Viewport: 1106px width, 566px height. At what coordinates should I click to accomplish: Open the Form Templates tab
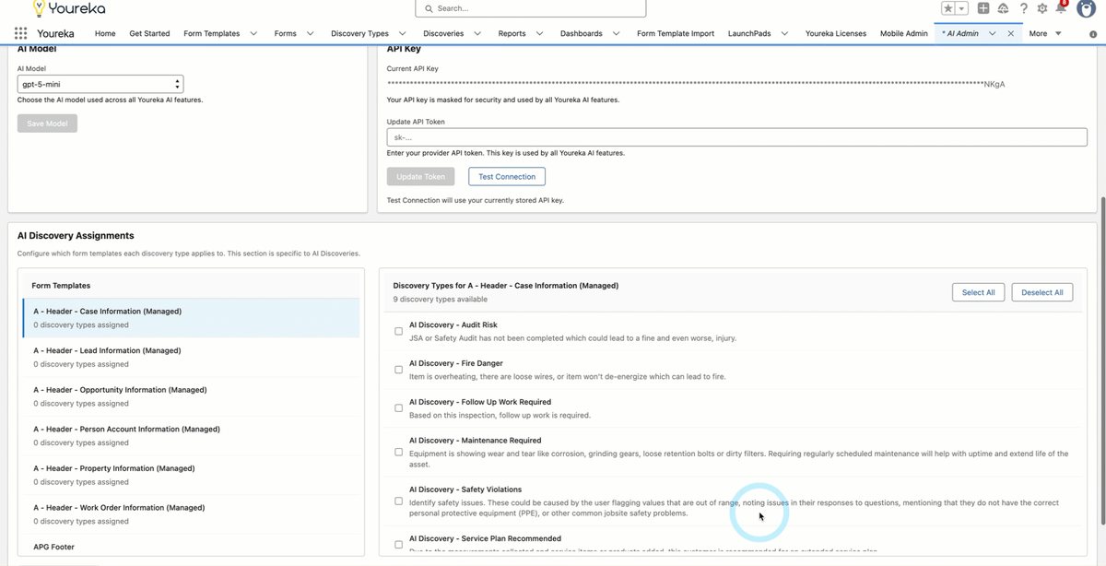coord(212,33)
